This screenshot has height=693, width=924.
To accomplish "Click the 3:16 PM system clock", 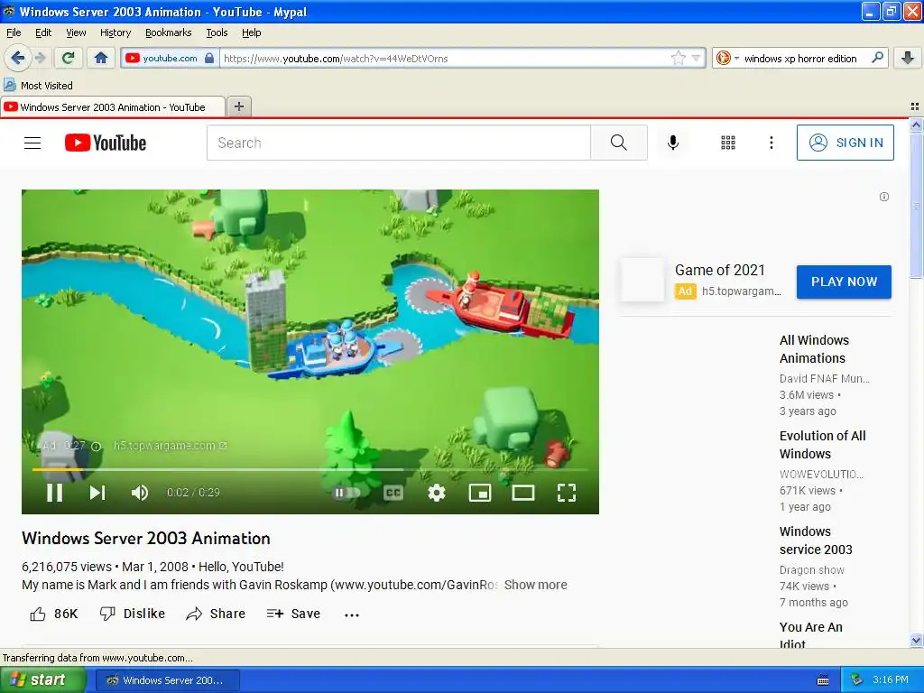I will [891, 679].
